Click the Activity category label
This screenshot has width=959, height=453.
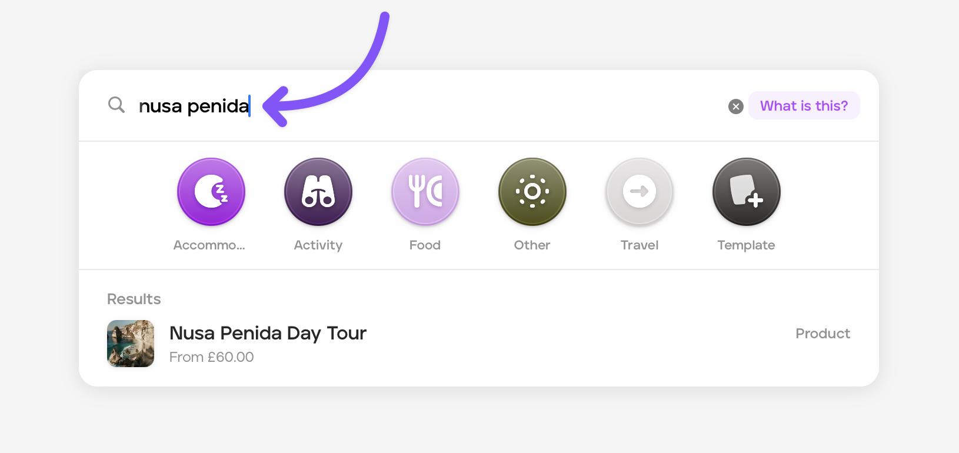click(x=318, y=245)
